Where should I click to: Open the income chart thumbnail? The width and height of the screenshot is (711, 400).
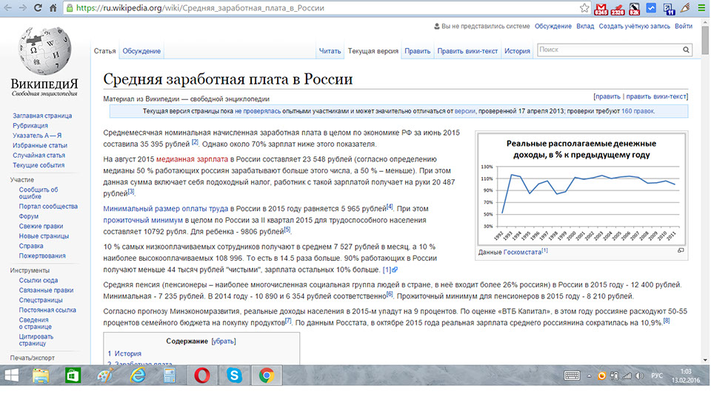pos(581,189)
